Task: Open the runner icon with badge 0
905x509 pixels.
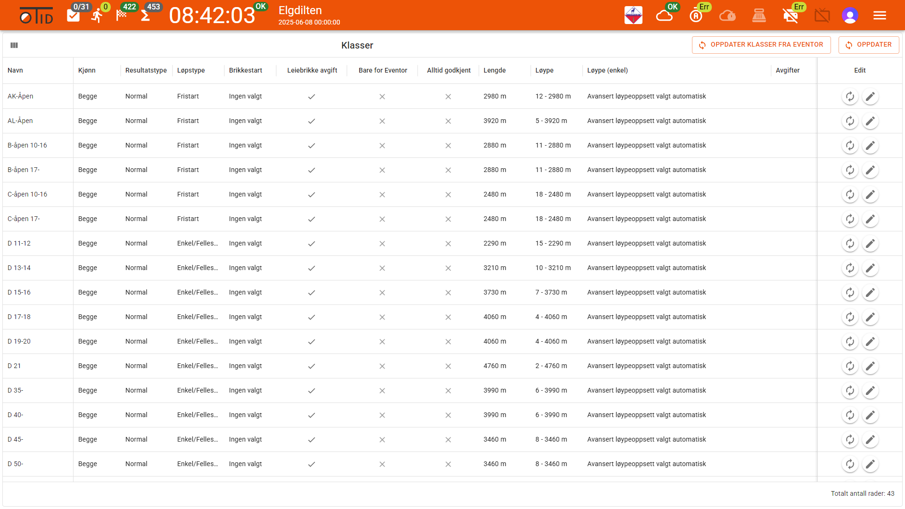Action: 97,16
